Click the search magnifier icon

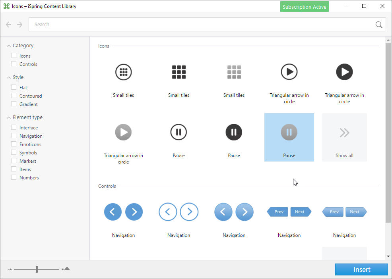pyautogui.click(x=378, y=24)
